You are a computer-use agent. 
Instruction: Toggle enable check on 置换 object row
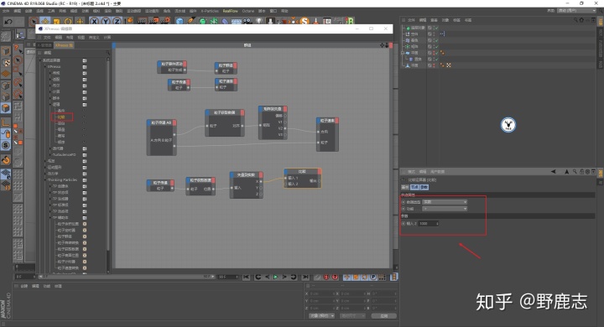coord(437,59)
